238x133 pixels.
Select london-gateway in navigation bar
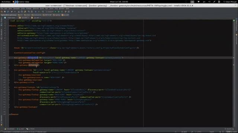9,15
